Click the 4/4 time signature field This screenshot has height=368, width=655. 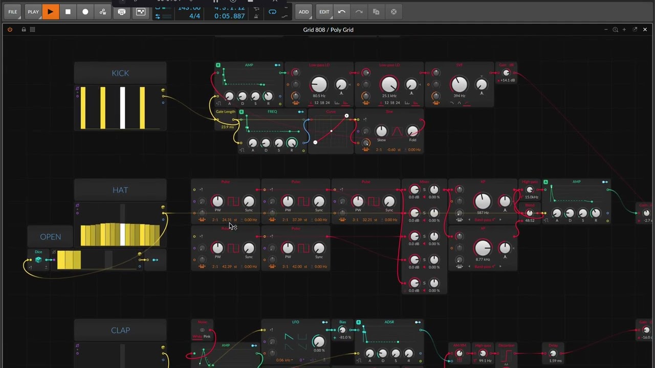point(194,16)
